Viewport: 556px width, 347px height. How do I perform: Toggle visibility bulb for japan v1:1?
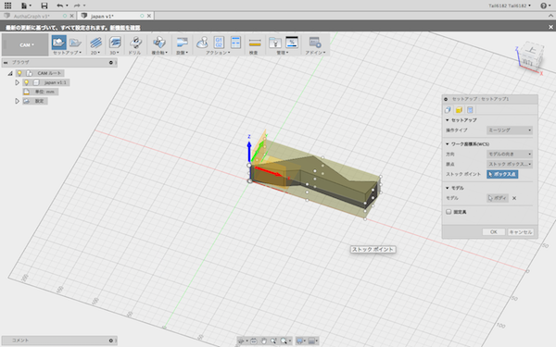26,82
